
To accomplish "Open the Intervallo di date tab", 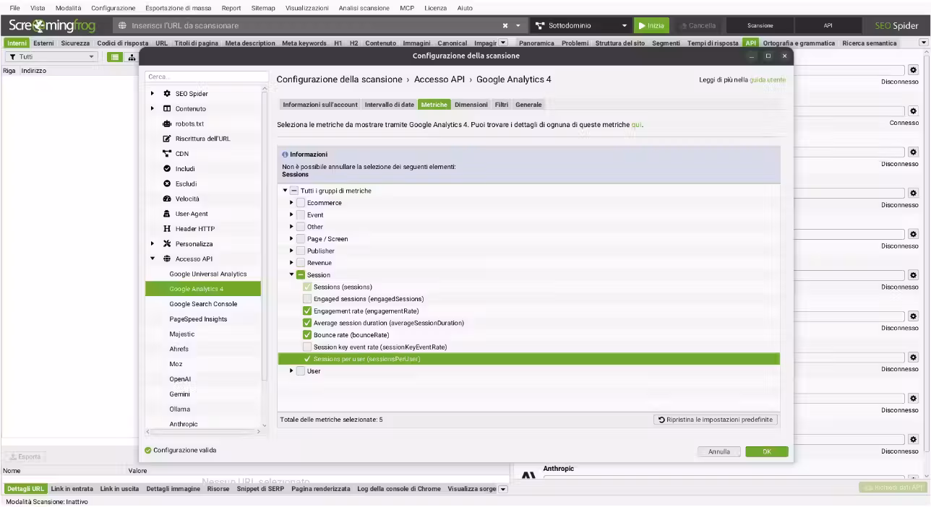I will (x=390, y=105).
